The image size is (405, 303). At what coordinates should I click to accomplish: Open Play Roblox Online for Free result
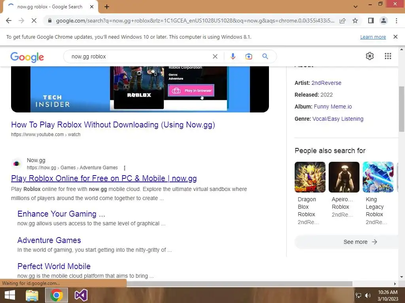coord(104,178)
